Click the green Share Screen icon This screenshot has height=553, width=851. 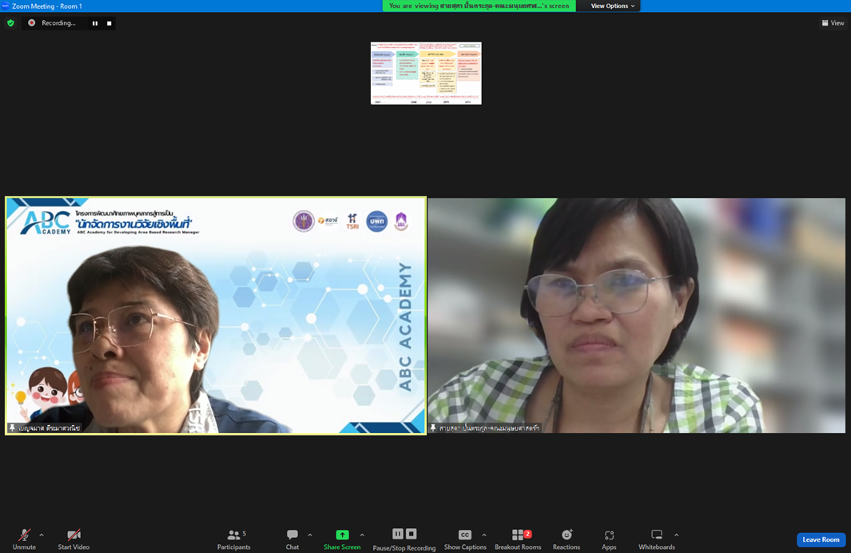coord(342,535)
